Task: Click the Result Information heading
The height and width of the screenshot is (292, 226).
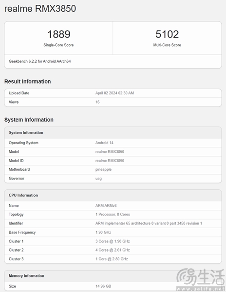Action: 28,81
